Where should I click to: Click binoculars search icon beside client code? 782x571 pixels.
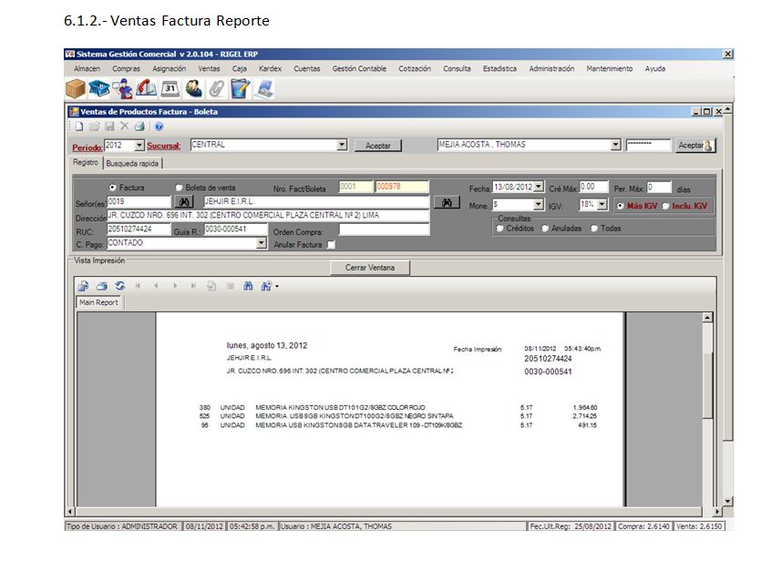tap(185, 201)
